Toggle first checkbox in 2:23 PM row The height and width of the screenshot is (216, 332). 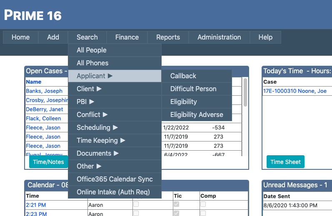tap(136, 213)
